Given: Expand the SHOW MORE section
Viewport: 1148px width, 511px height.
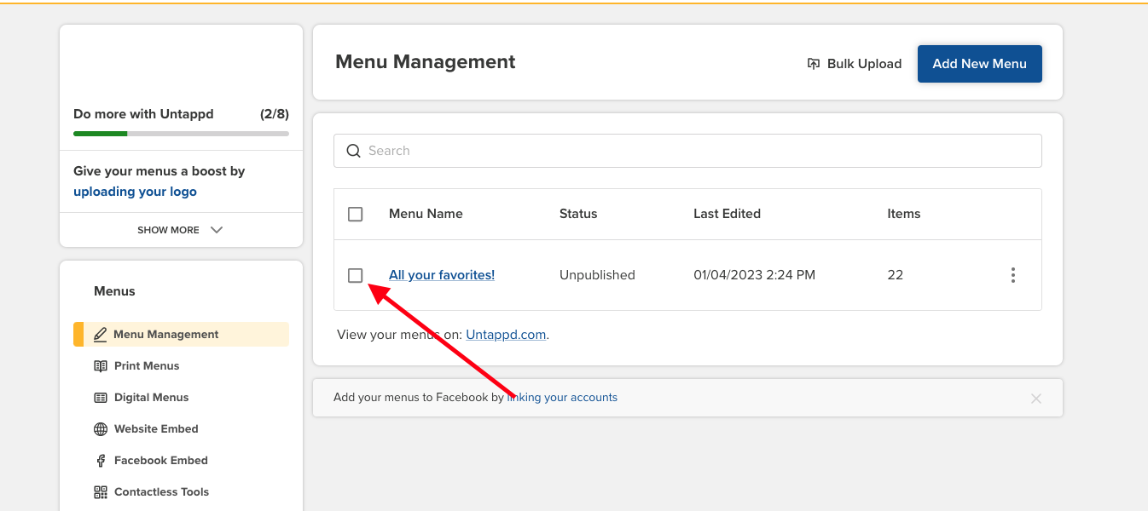Looking at the screenshot, I should pyautogui.click(x=181, y=230).
